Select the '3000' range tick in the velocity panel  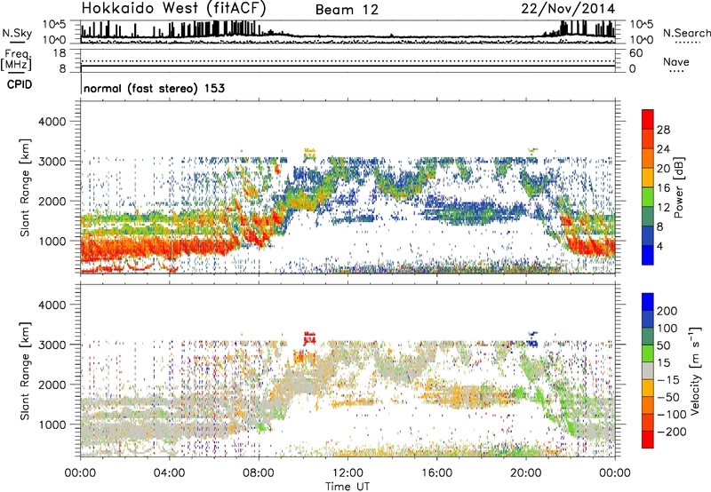(52, 345)
